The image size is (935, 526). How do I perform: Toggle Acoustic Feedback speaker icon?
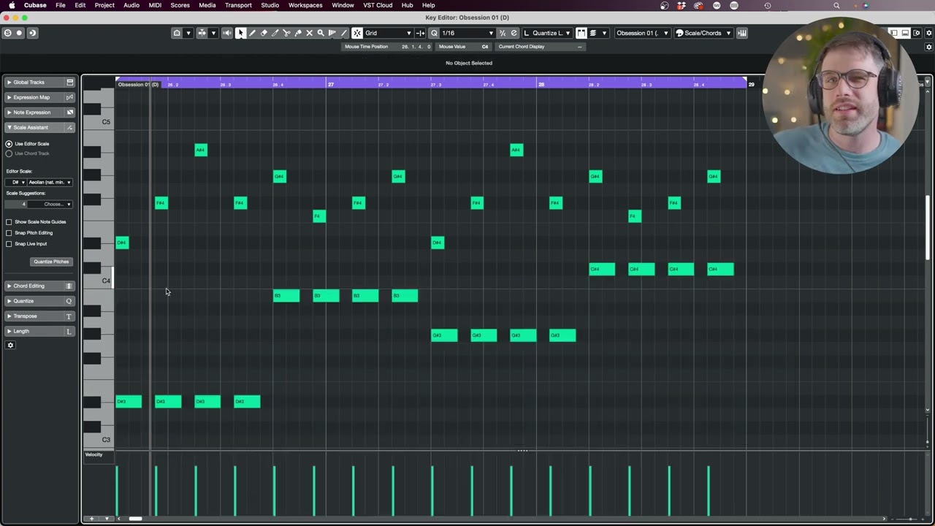[227, 33]
